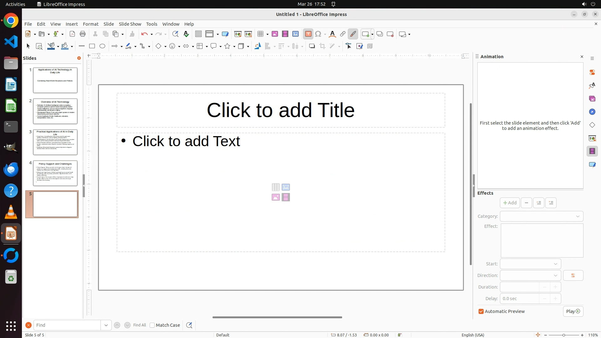The height and width of the screenshot is (338, 601).
Task: Open the Format menu
Action: click(90, 24)
